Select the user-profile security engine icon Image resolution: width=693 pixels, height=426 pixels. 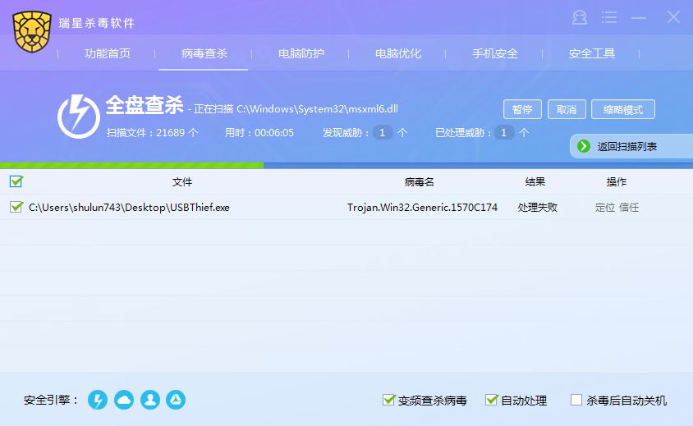tap(150, 400)
